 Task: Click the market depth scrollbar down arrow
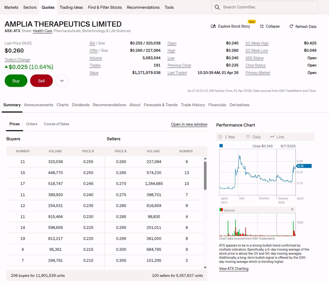coord(205,268)
